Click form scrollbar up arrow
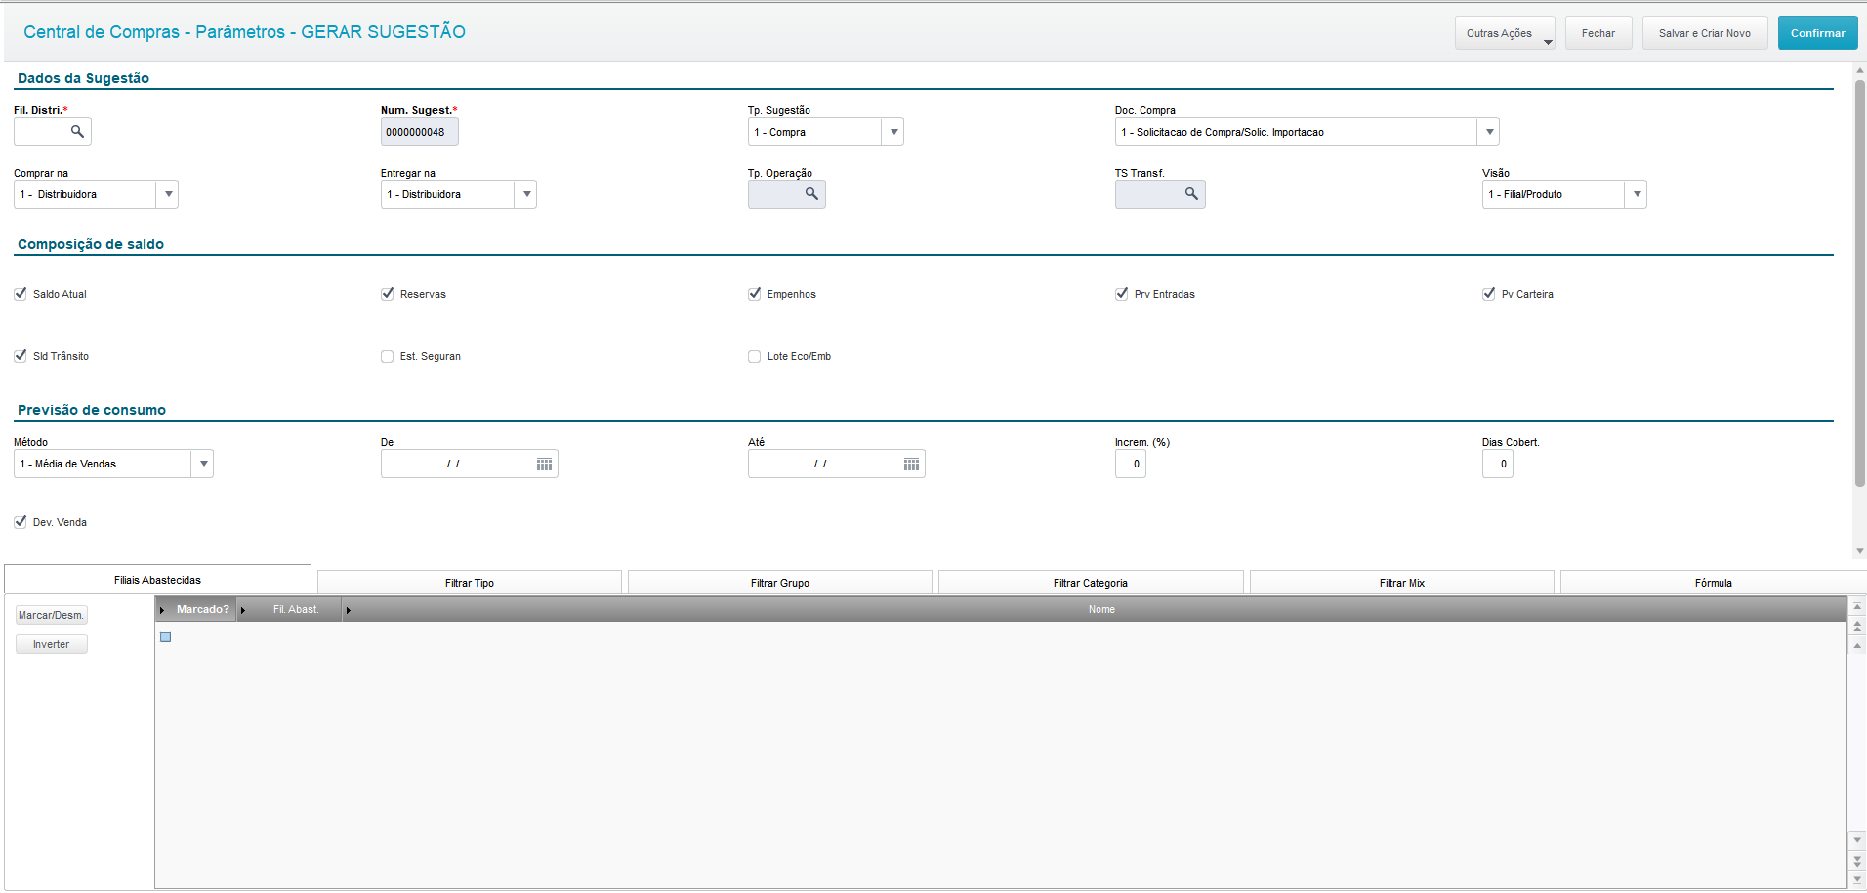The height and width of the screenshot is (893, 1867). (1859, 70)
